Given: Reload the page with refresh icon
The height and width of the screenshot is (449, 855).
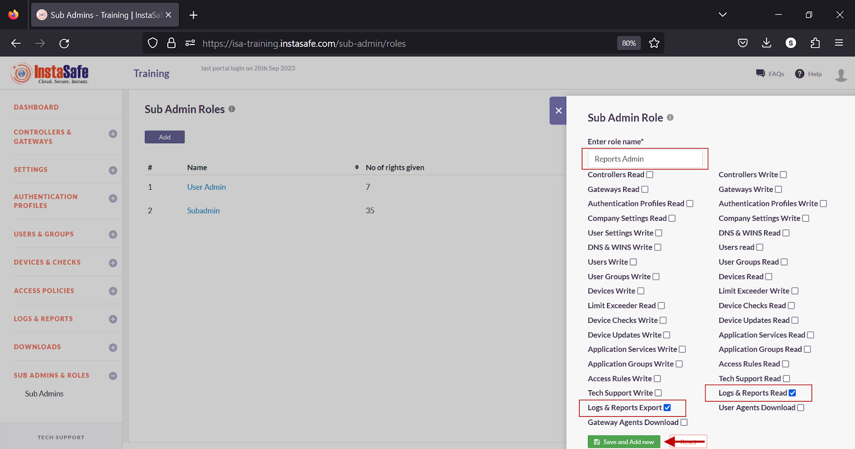Looking at the screenshot, I should (x=64, y=43).
